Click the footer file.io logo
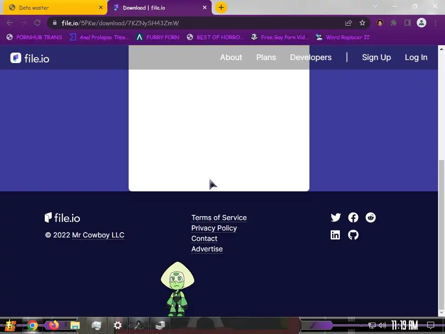This screenshot has width=445, height=334. tap(63, 218)
